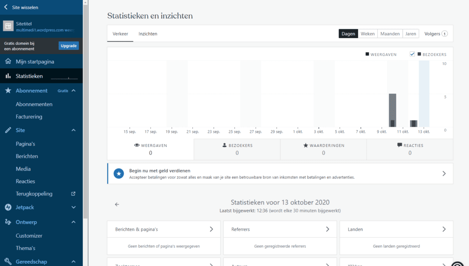Open Berichten in sidebar
This screenshot has height=266, width=469.
click(41, 156)
